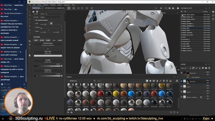Add effect wand icon in Layers toolbar
215x121 pixels.
190,68
